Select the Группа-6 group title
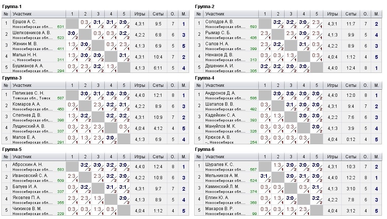The height and width of the screenshot is (219, 387). [x=205, y=149]
